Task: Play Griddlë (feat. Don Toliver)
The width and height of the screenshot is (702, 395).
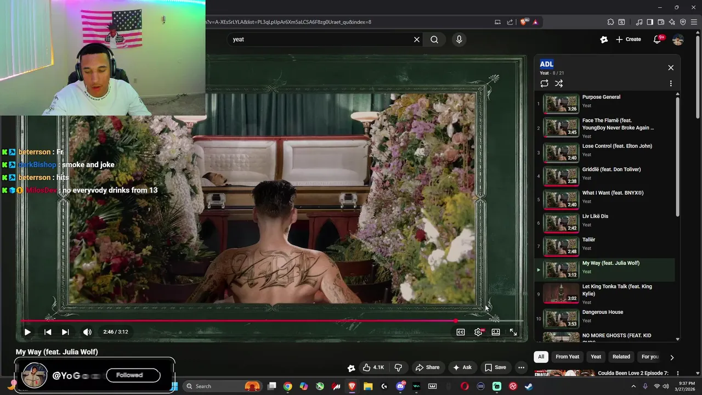Action: pos(605,176)
